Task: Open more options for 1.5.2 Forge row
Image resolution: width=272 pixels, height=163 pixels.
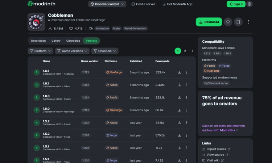Action: click(186, 135)
